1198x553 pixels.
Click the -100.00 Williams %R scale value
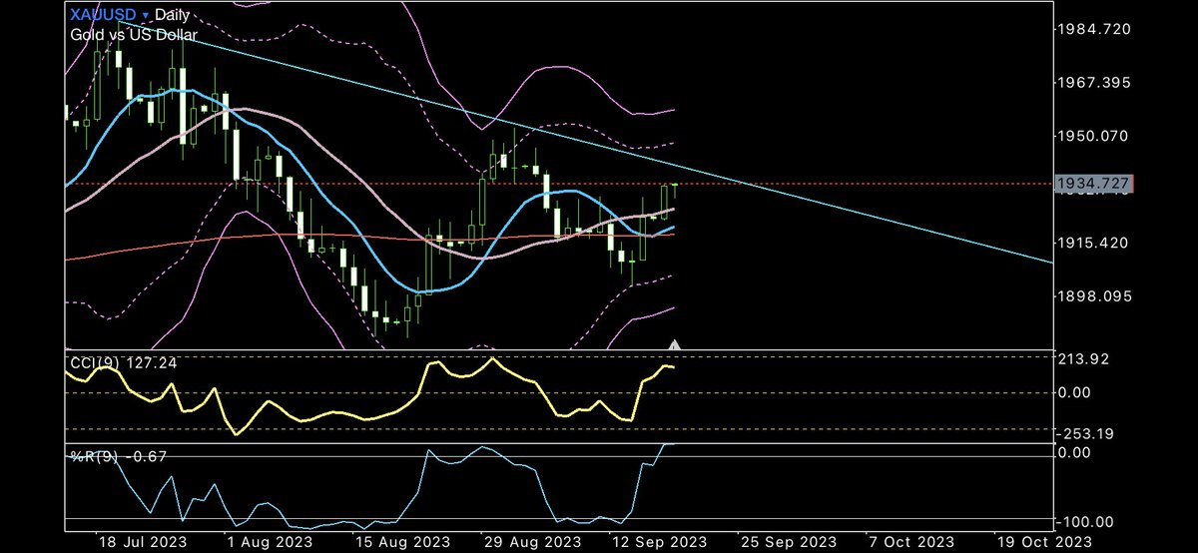(x=1086, y=521)
